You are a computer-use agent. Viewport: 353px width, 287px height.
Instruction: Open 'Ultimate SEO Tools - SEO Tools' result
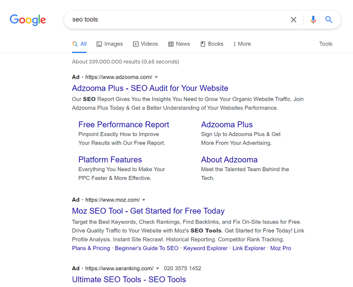pos(129,279)
